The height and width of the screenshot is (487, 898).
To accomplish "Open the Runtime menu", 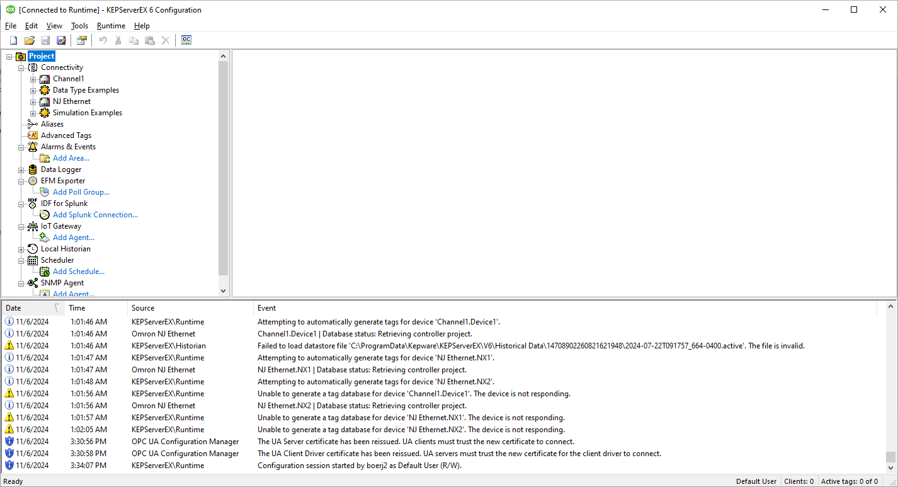I will pyautogui.click(x=111, y=26).
